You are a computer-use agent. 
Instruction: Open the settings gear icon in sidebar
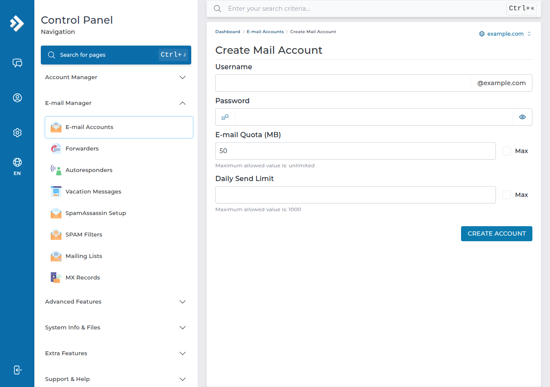(17, 132)
